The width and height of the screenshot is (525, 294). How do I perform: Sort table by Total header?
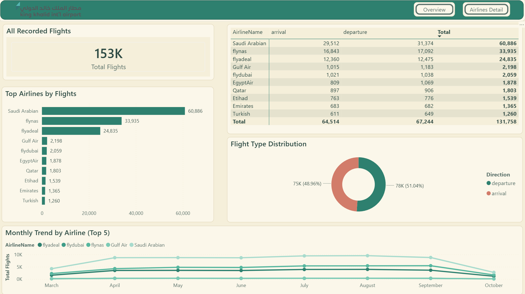pyautogui.click(x=444, y=32)
